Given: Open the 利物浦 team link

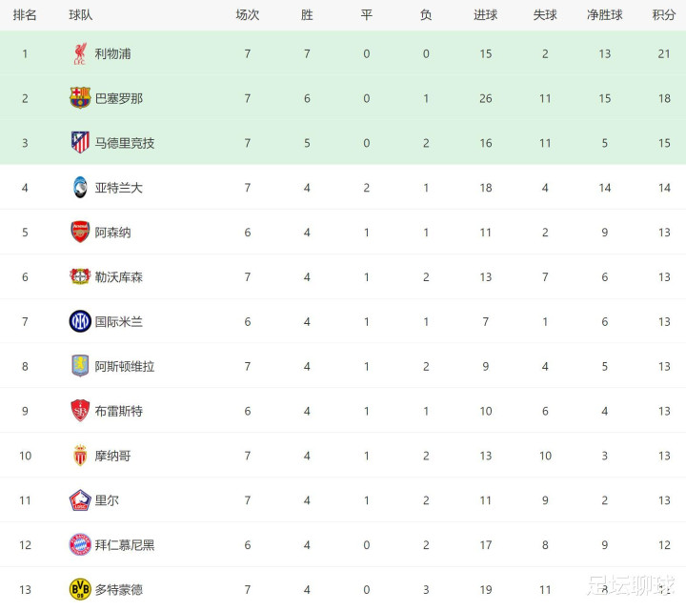Looking at the screenshot, I should (x=113, y=54).
